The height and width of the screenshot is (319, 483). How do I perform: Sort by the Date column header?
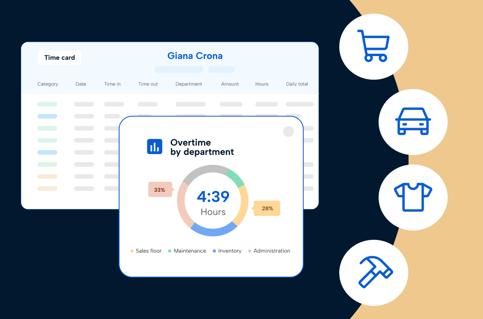click(x=81, y=84)
